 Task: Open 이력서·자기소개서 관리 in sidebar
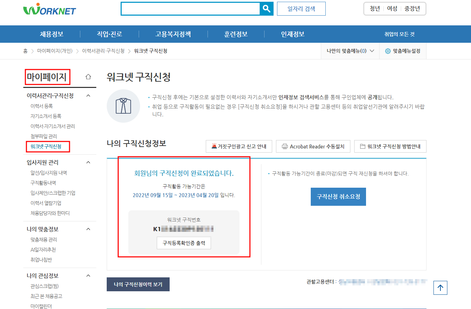(x=52, y=126)
